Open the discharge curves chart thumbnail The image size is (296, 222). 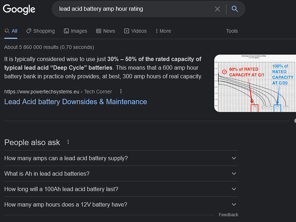coord(255,83)
